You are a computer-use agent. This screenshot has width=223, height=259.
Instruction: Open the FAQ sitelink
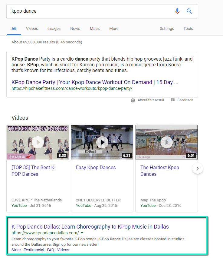tap(51, 250)
